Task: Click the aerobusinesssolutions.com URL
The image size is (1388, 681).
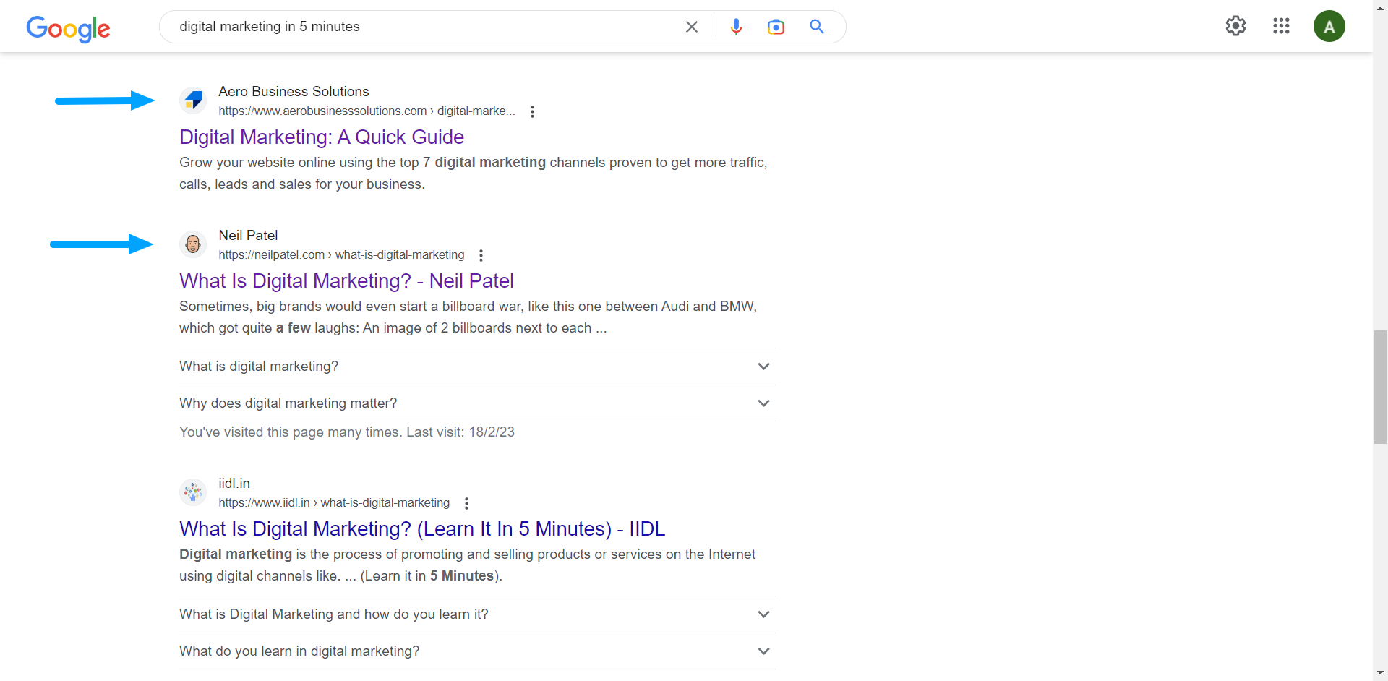Action: coord(367,111)
